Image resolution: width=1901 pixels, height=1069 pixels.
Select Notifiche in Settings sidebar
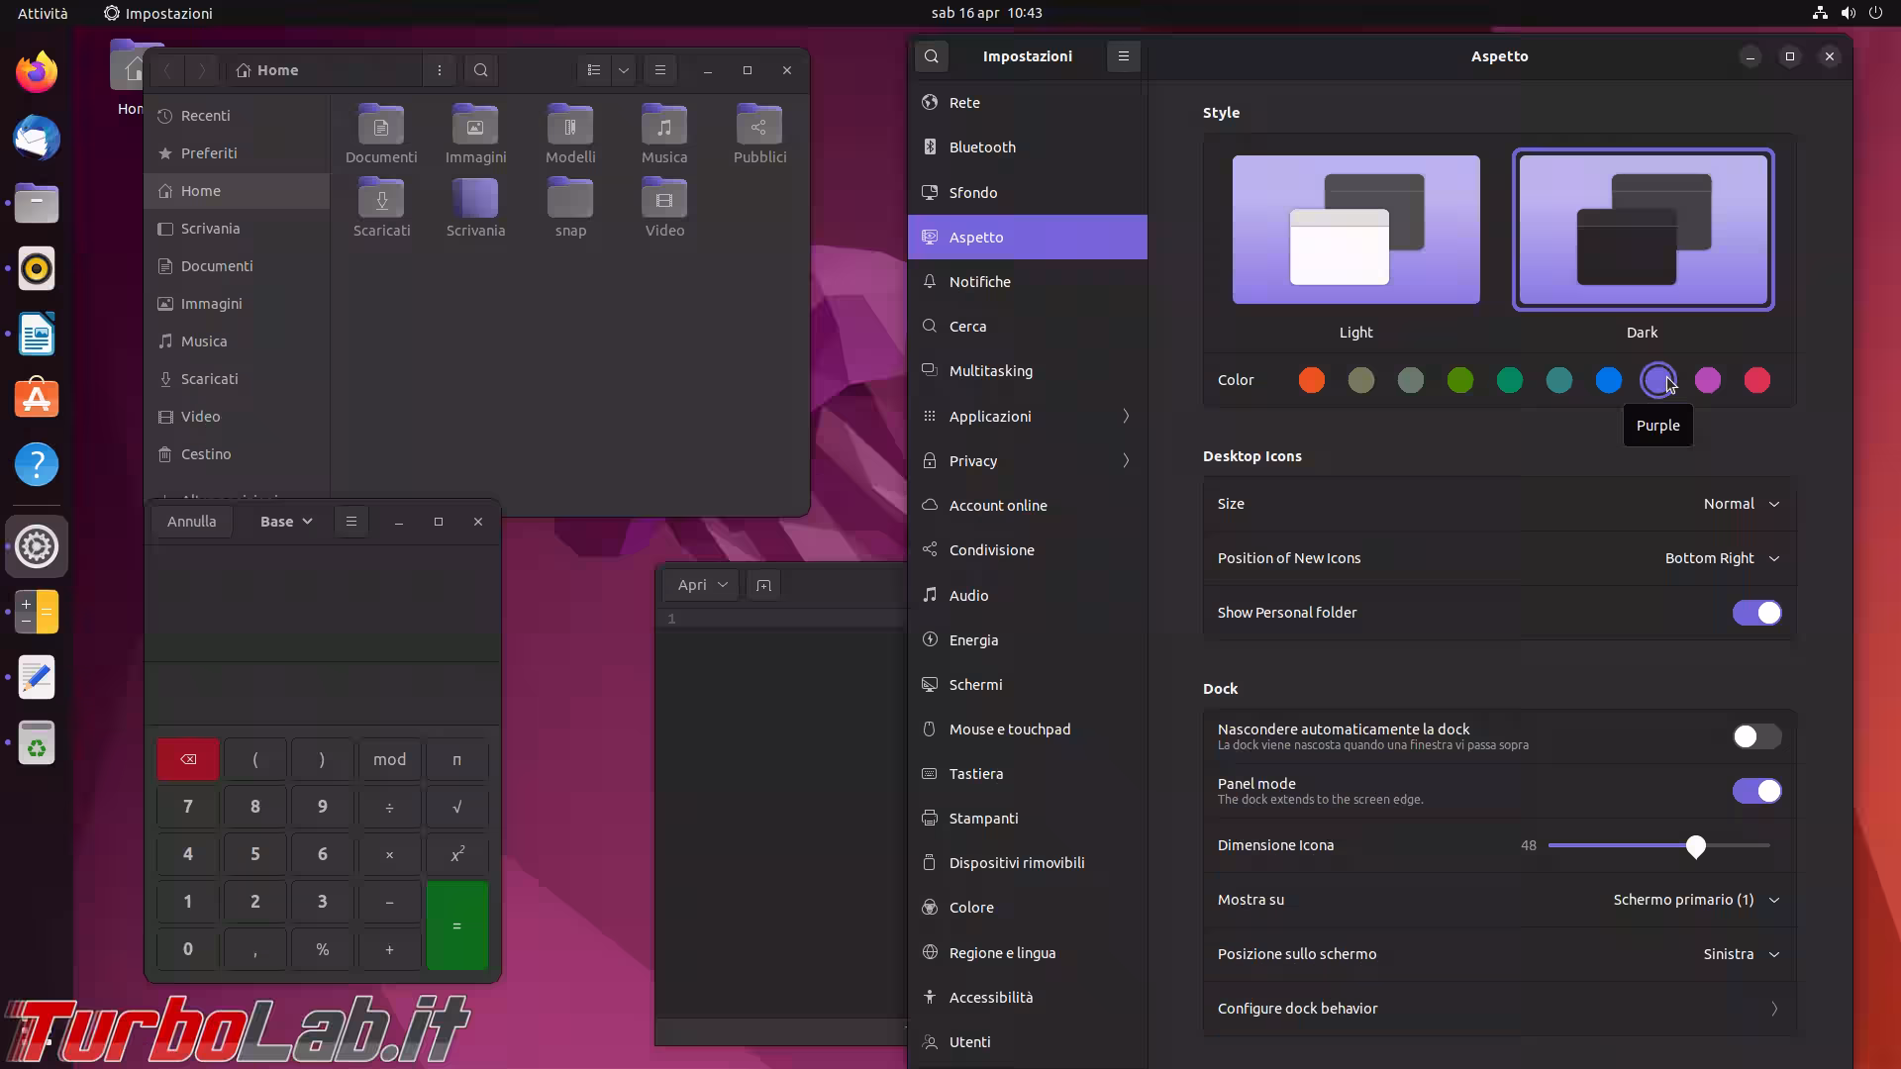click(x=979, y=282)
